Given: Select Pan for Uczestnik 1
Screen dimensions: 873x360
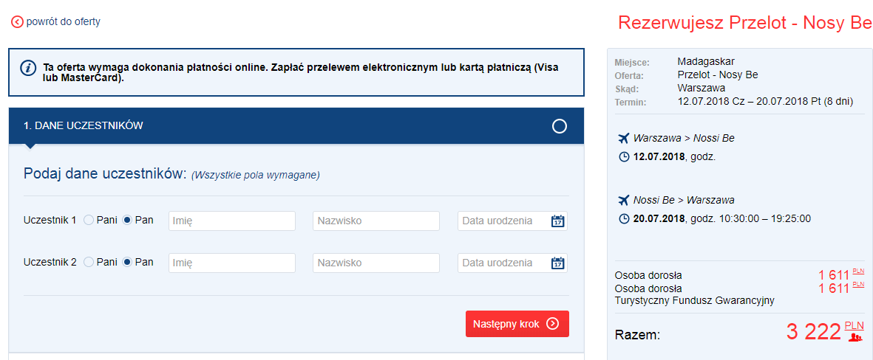Looking at the screenshot, I should (127, 221).
